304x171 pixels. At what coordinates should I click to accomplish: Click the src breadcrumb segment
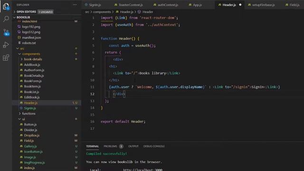[87, 12]
